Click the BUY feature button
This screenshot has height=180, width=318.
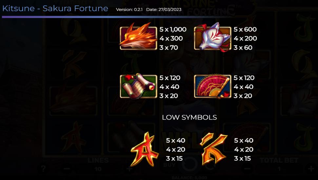point(169,165)
